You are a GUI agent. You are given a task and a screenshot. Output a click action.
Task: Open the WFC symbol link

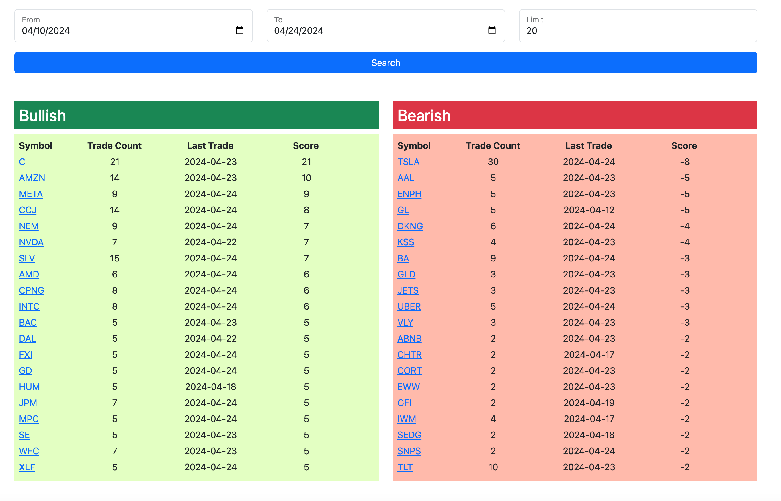pyautogui.click(x=29, y=451)
